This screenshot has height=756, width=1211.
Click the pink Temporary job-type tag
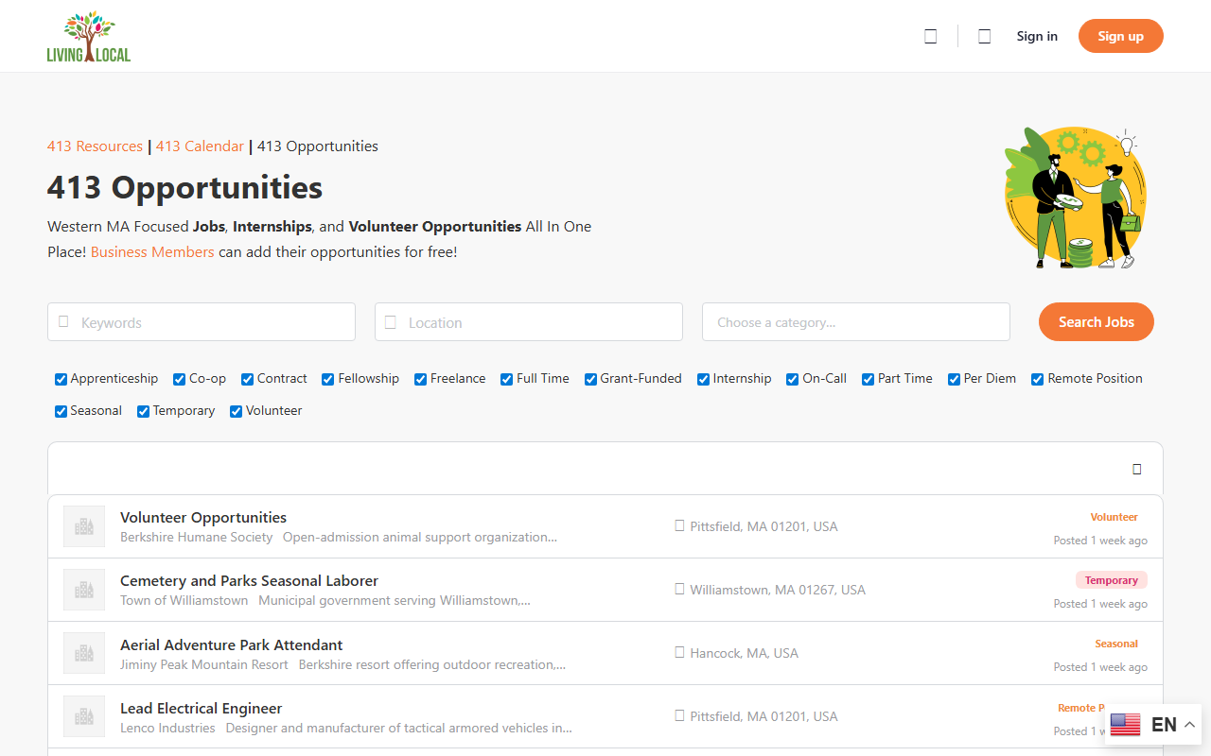1112,580
